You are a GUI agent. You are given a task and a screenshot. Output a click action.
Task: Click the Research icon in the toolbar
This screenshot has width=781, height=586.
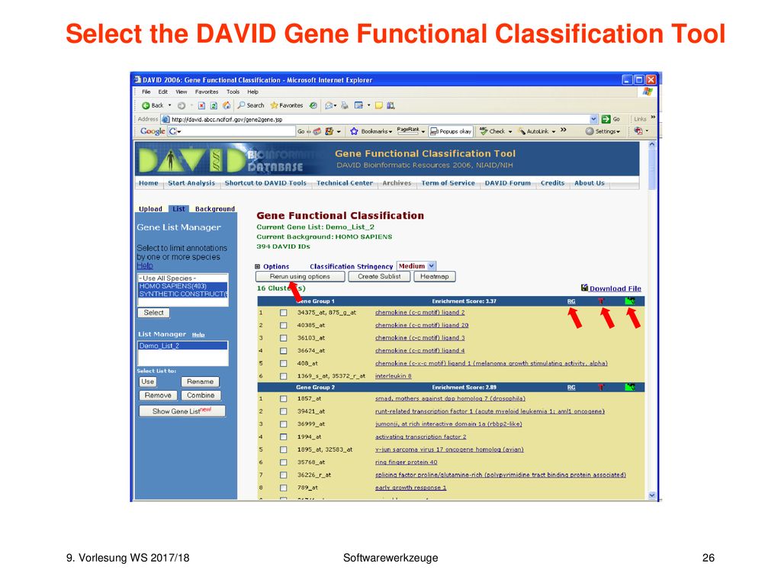tap(391, 105)
